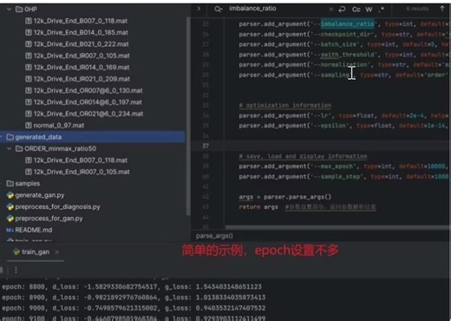Click the new line icon in search bar
Screen dimensions: 451x321
[342, 10]
